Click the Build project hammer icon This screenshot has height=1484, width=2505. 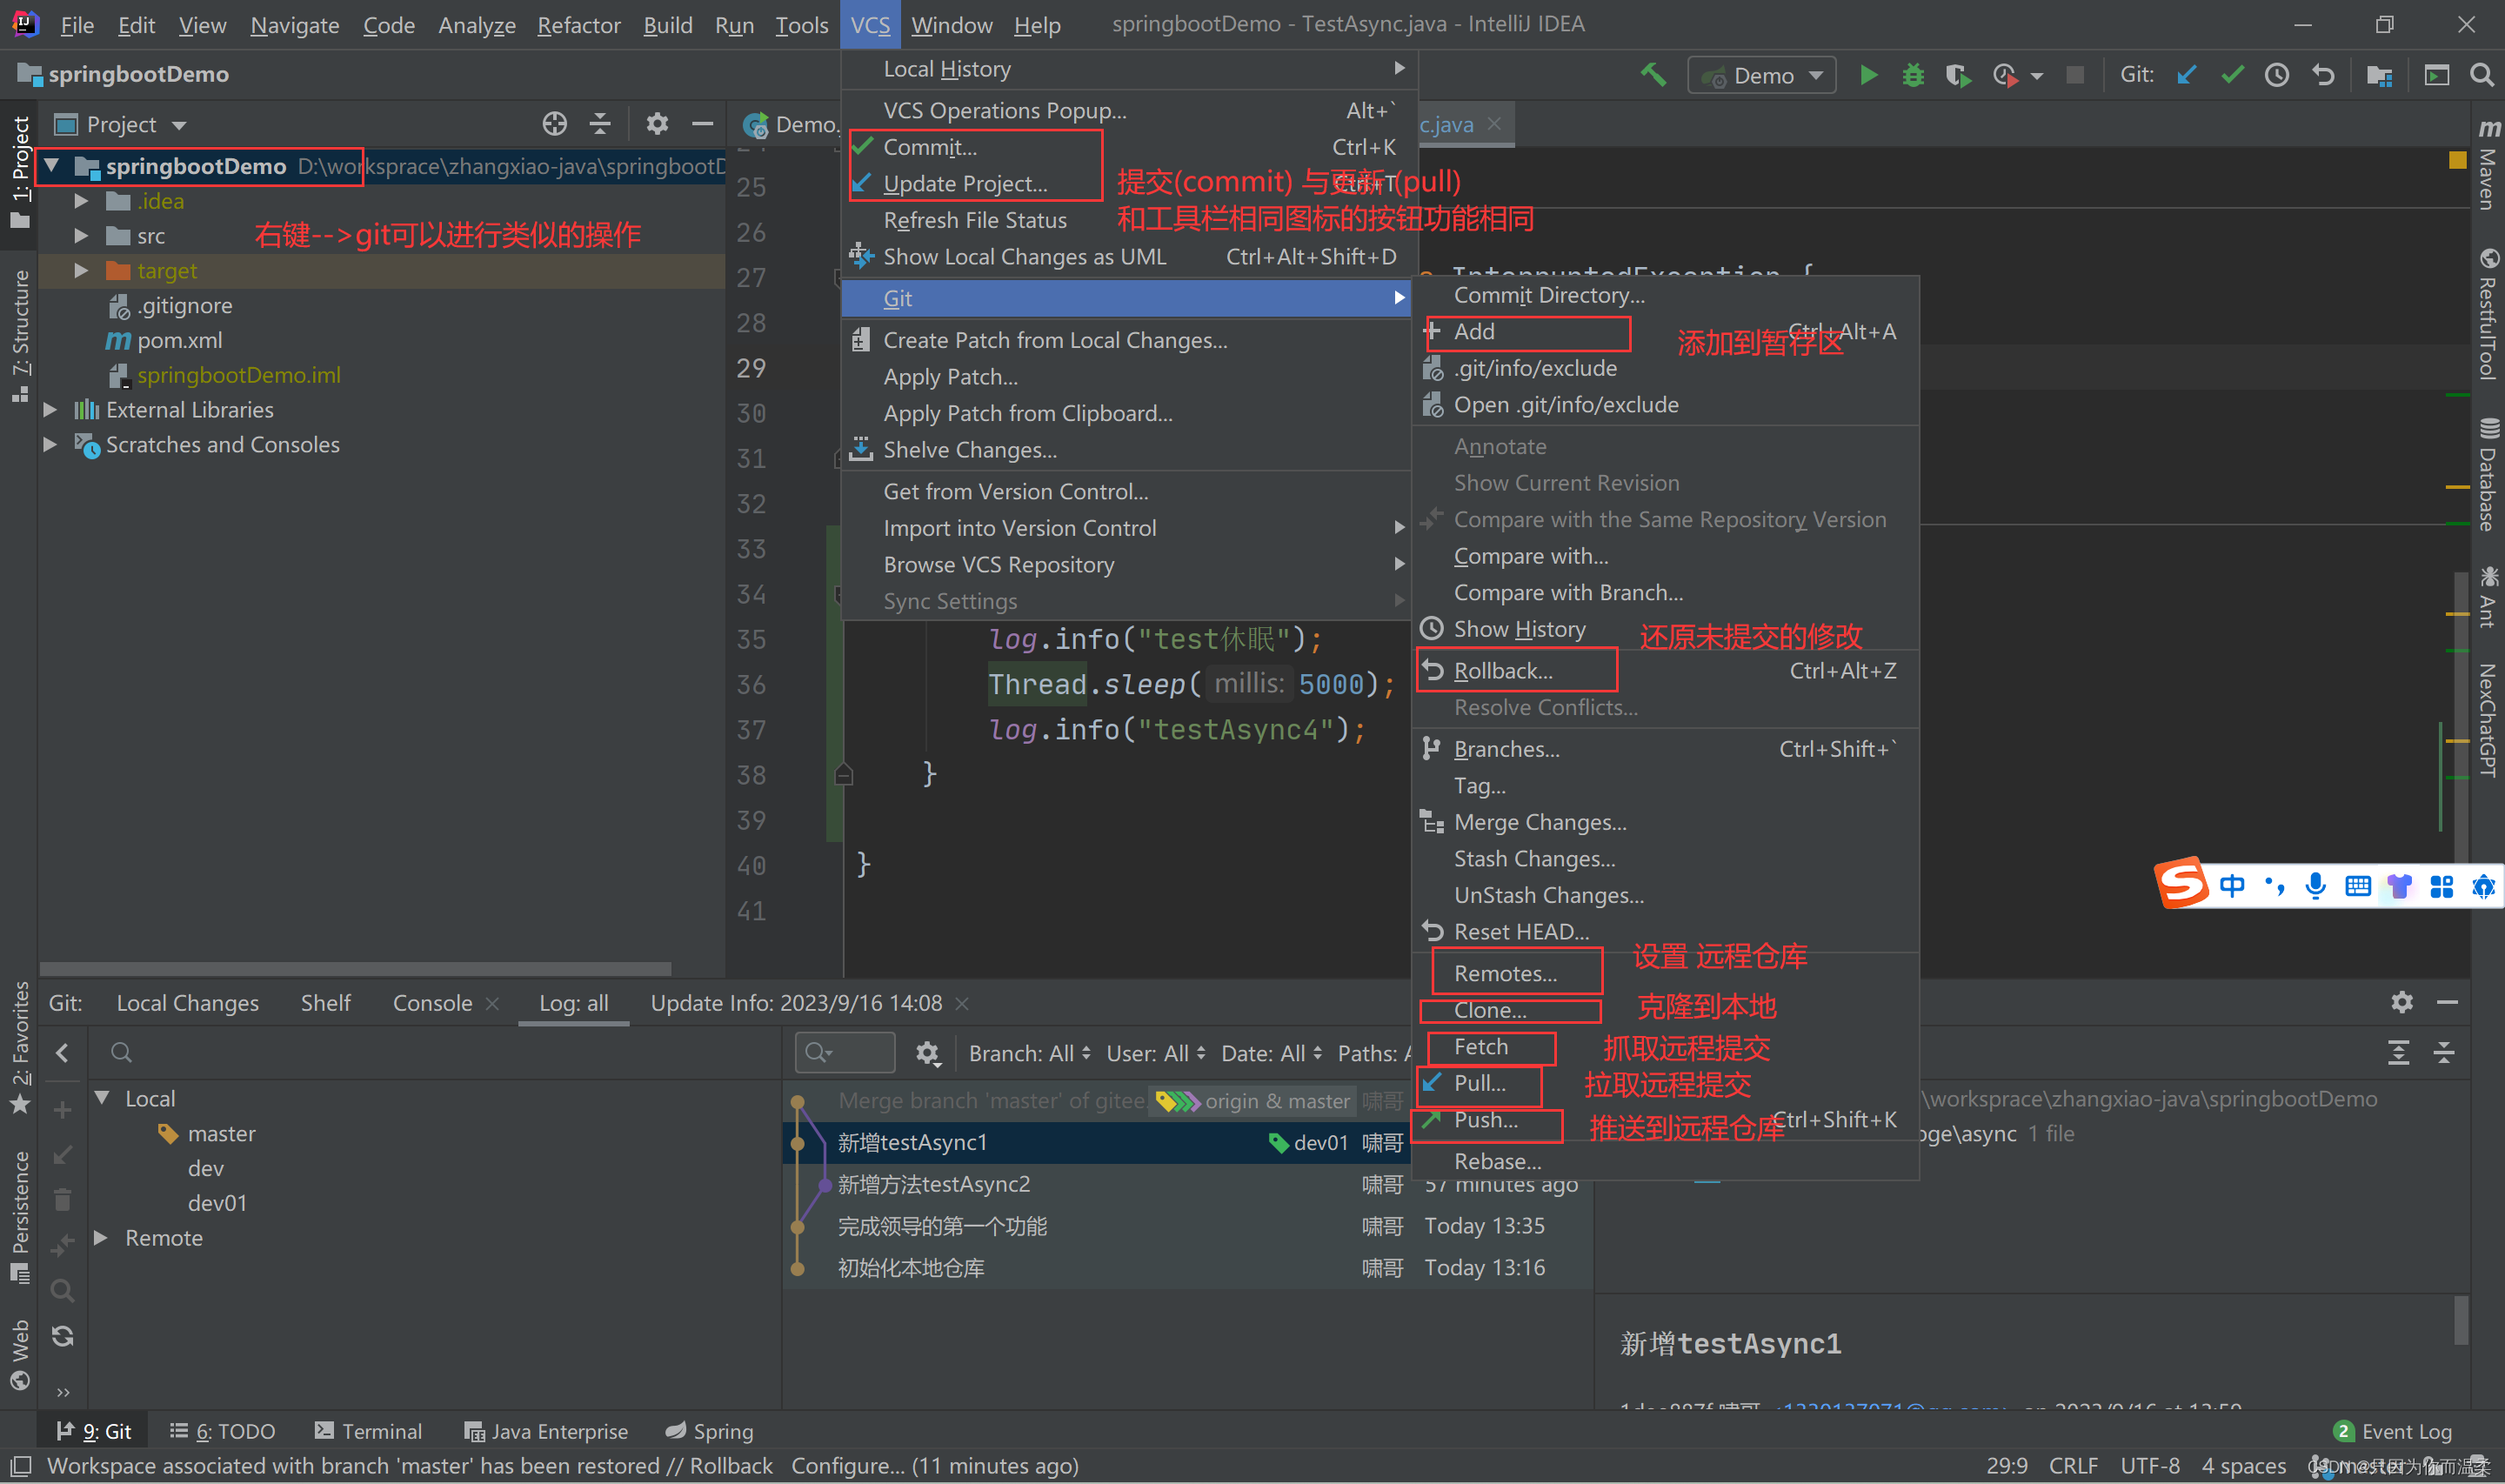[1653, 75]
